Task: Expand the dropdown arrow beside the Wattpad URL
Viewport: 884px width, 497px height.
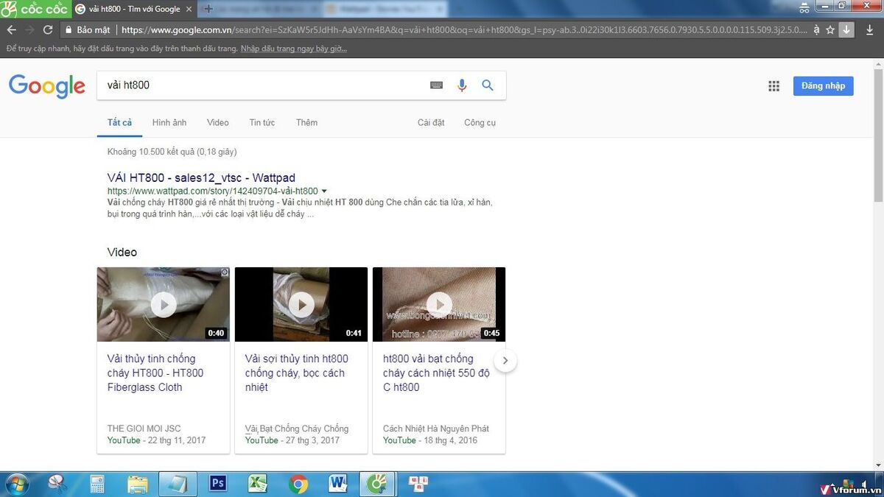Action: [x=324, y=191]
